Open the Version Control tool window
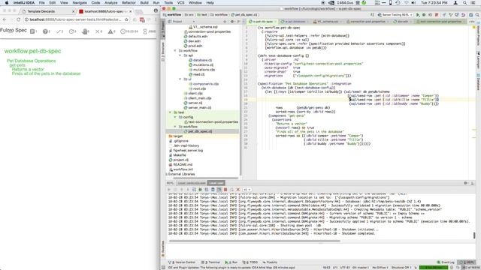Image resolution: width=481 pixels, height=270 pixels. coord(182,262)
